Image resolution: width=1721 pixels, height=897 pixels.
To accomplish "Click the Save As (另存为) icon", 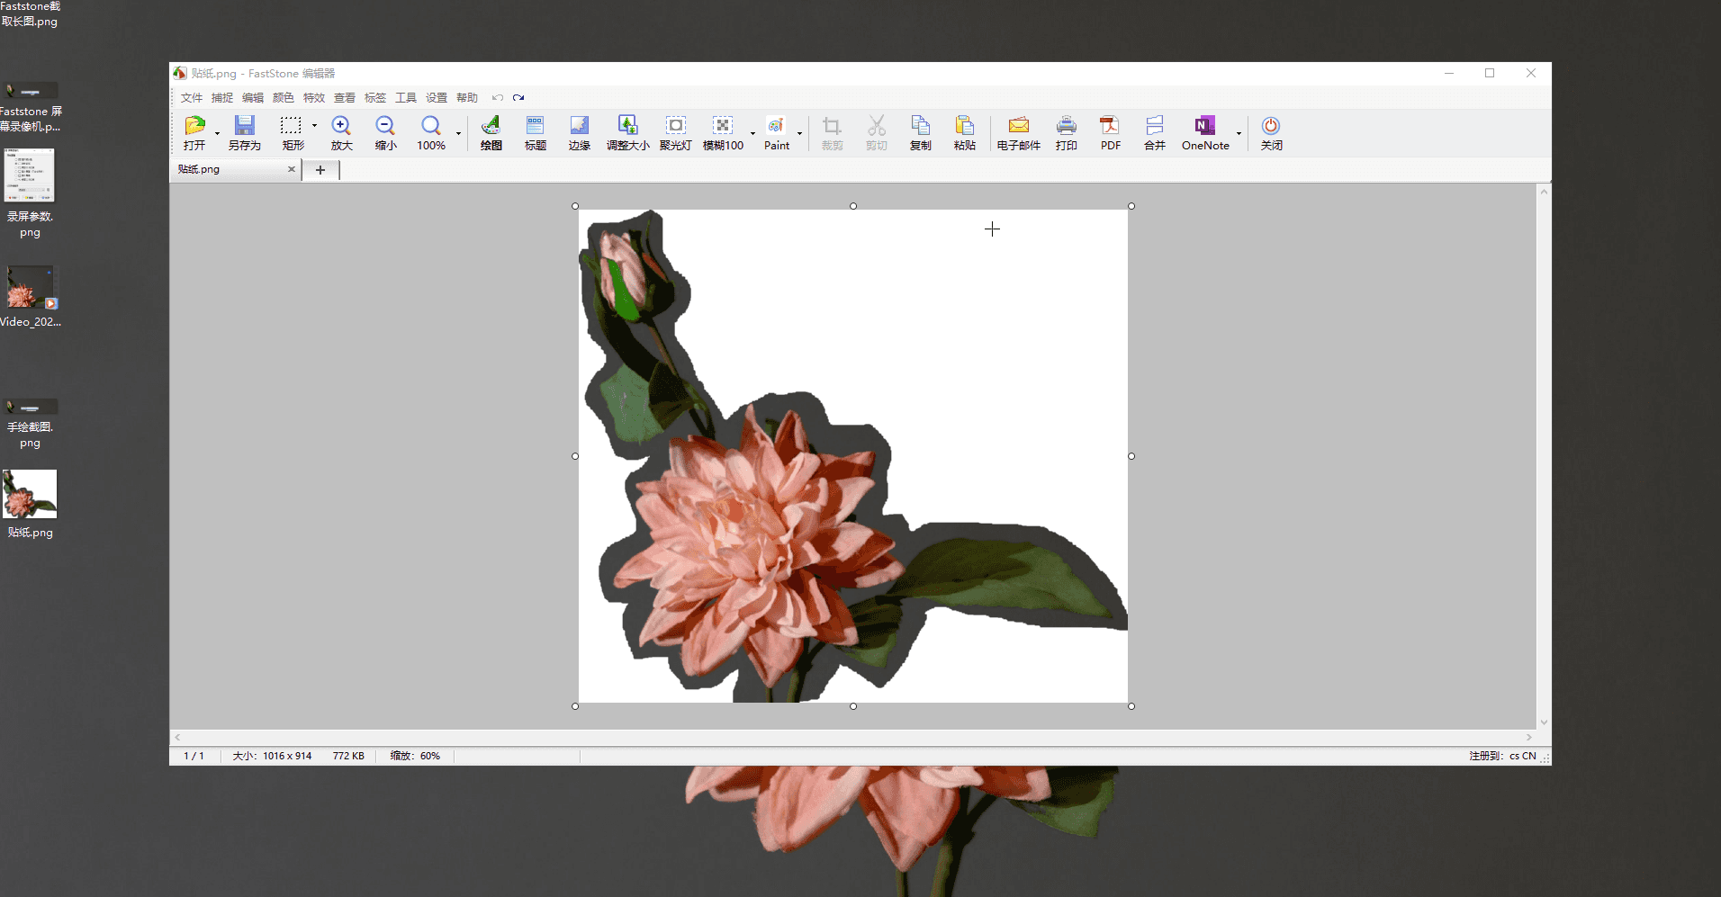I will tap(244, 132).
